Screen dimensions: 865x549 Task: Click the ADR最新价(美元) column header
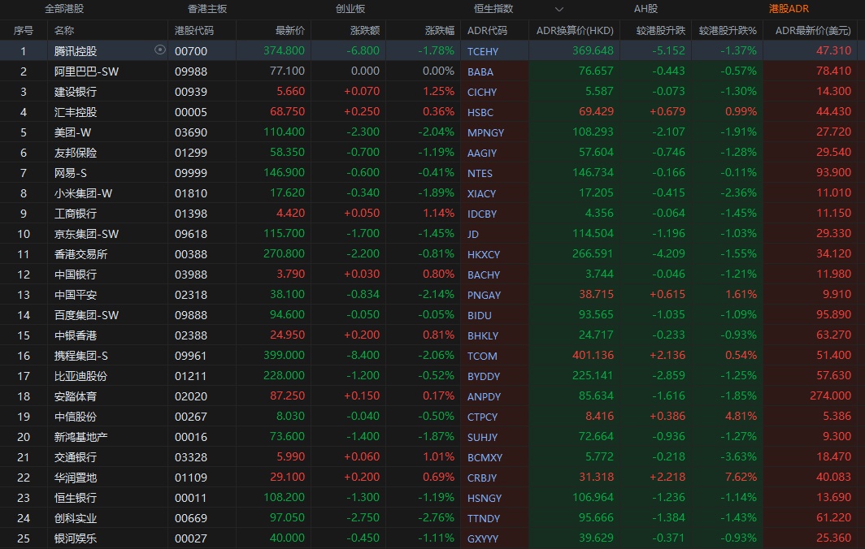pos(813,30)
